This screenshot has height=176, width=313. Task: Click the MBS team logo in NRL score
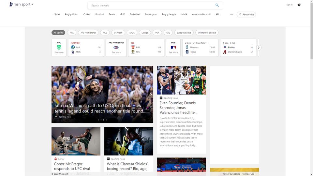(x=73, y=52)
